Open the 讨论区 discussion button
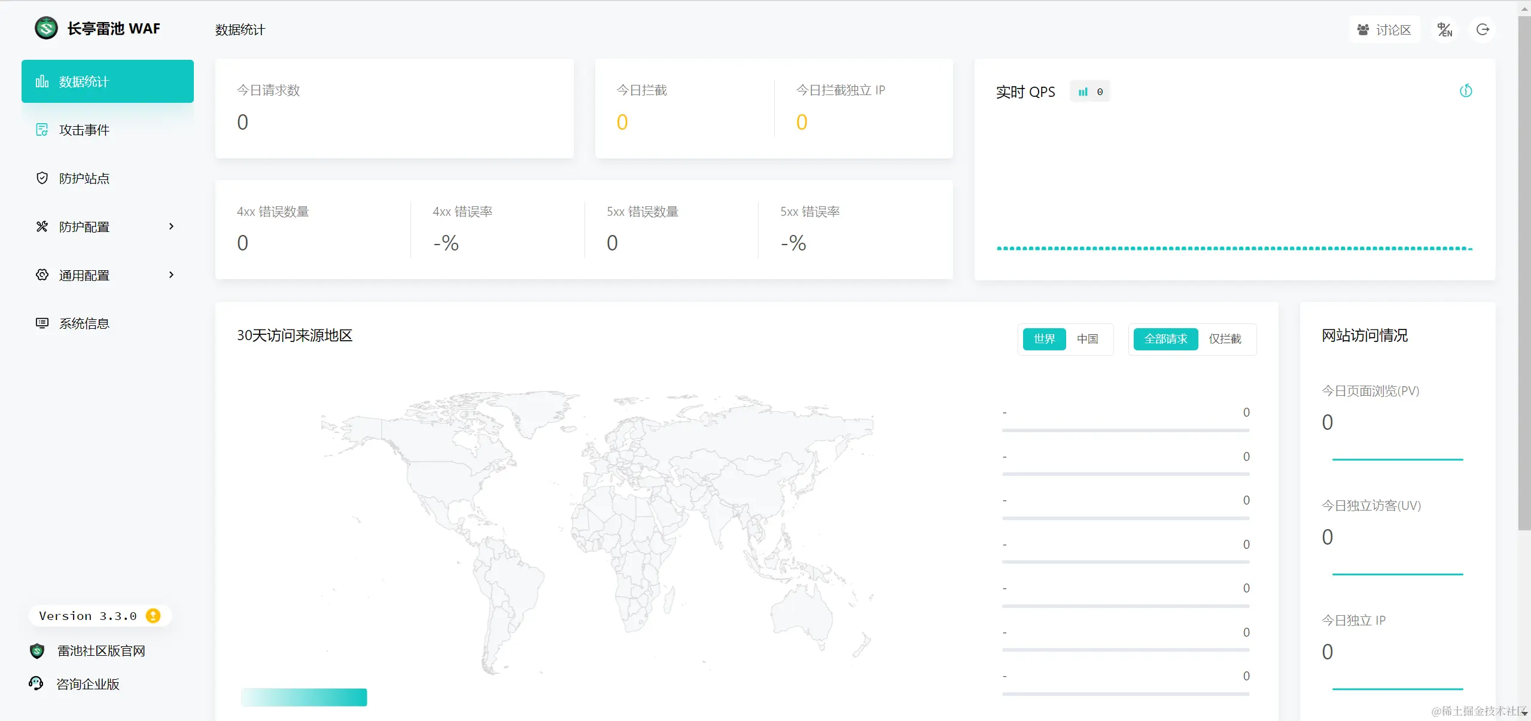 point(1384,30)
